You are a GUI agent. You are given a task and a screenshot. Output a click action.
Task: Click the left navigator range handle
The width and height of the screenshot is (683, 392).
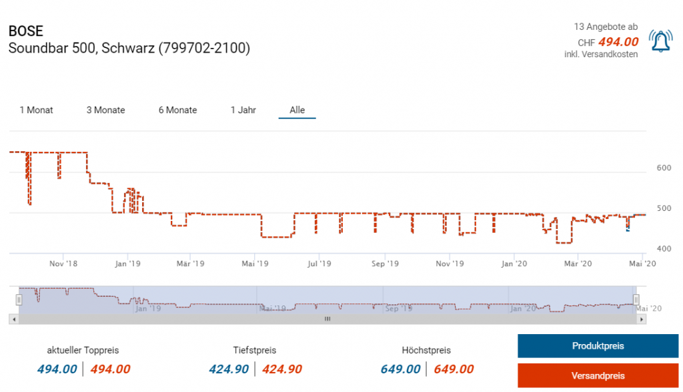[19, 300]
